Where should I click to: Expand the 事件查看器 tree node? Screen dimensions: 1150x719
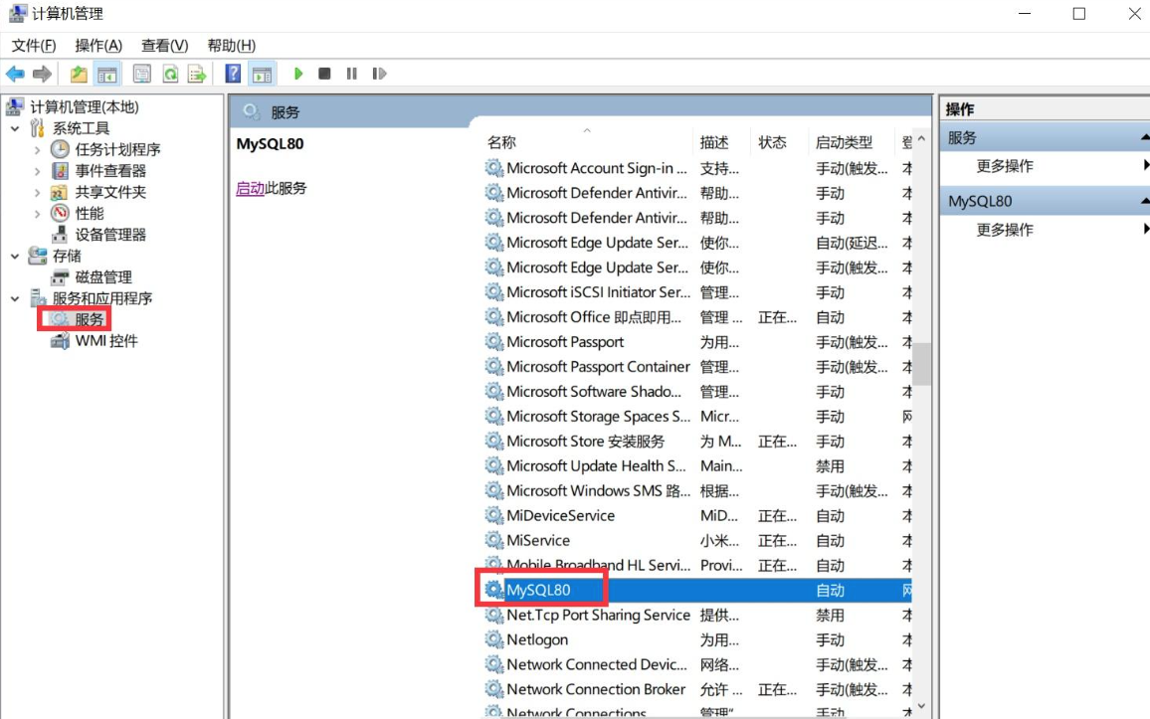[38, 171]
